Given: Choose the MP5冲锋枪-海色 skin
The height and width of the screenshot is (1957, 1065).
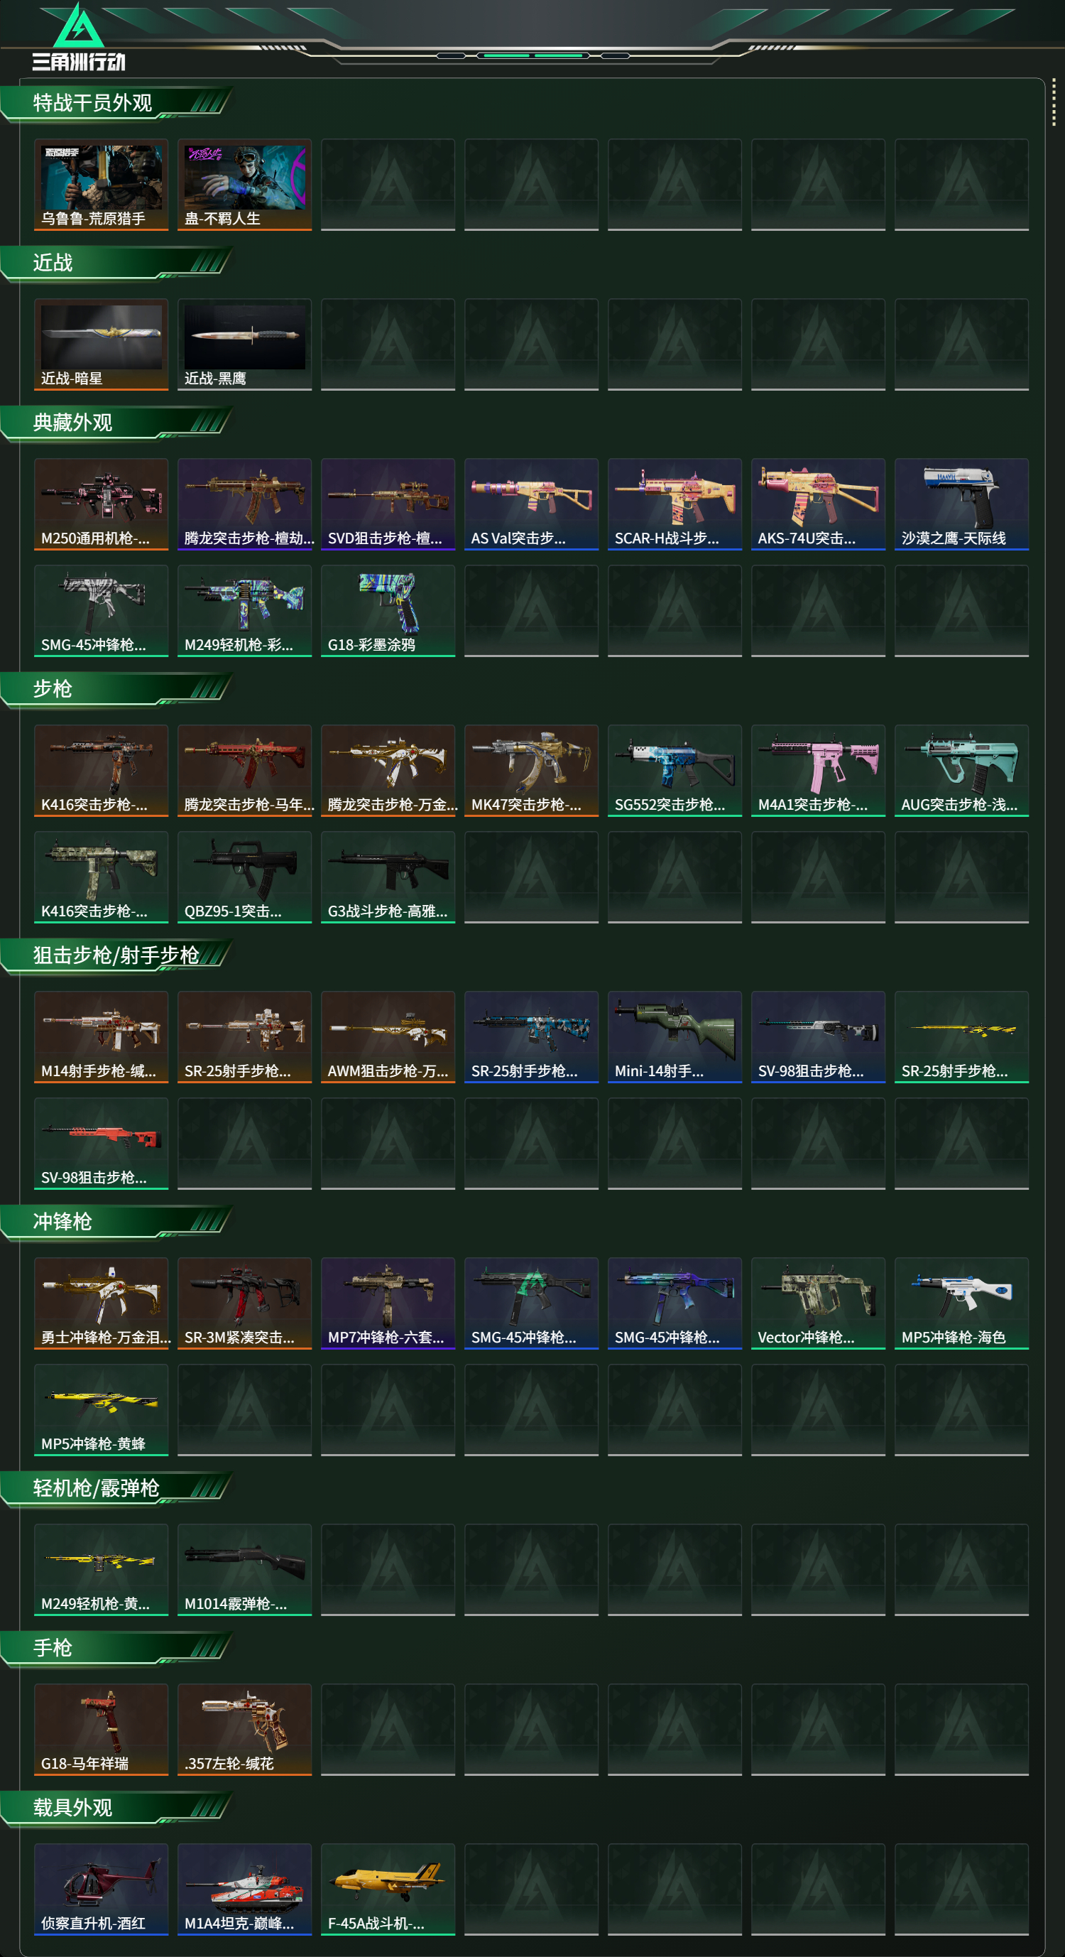Looking at the screenshot, I should [x=962, y=1303].
